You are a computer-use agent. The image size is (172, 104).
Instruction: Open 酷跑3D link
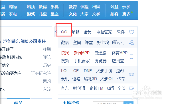click(x=90, y=79)
